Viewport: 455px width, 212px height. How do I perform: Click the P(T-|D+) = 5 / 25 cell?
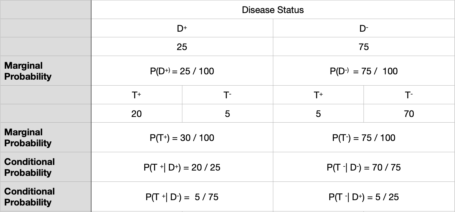364,197
